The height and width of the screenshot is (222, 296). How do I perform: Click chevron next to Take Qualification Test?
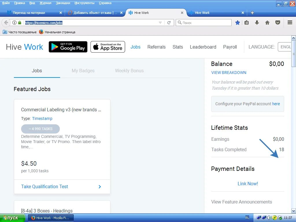(100, 187)
